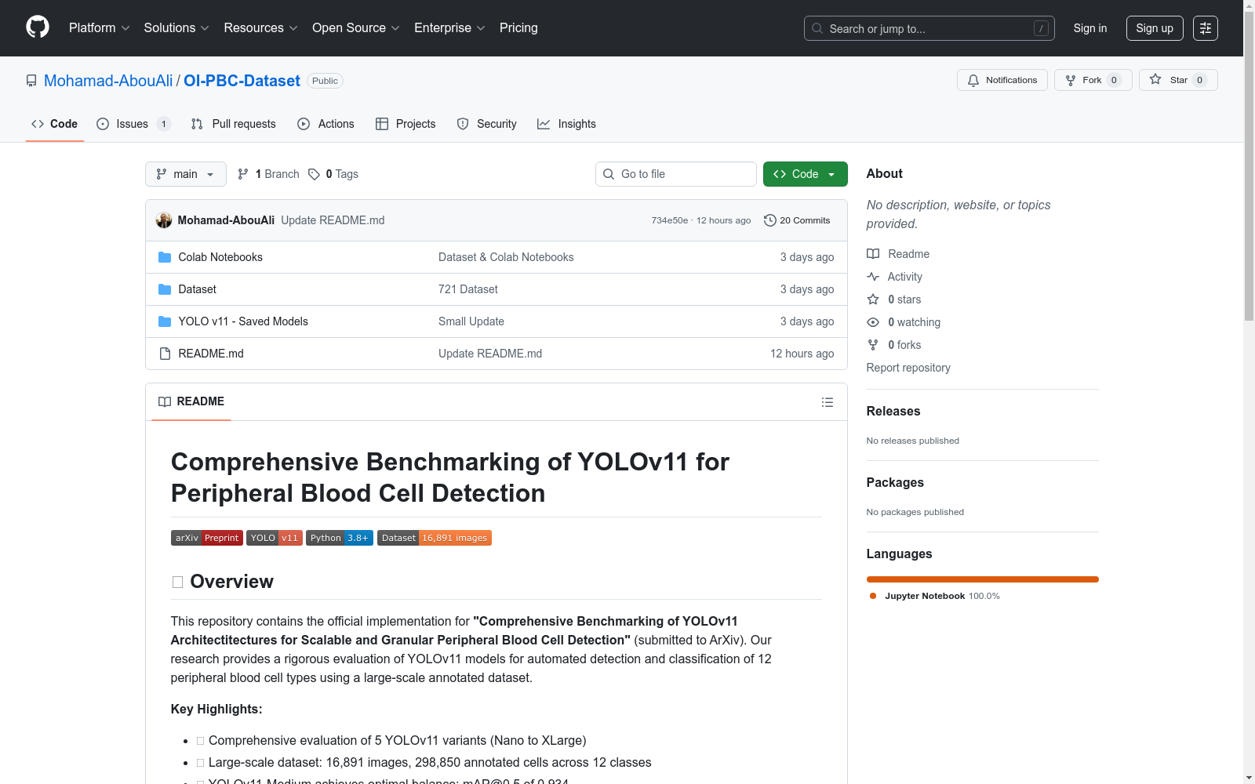Click the repository book icon beside owner name

tap(31, 81)
